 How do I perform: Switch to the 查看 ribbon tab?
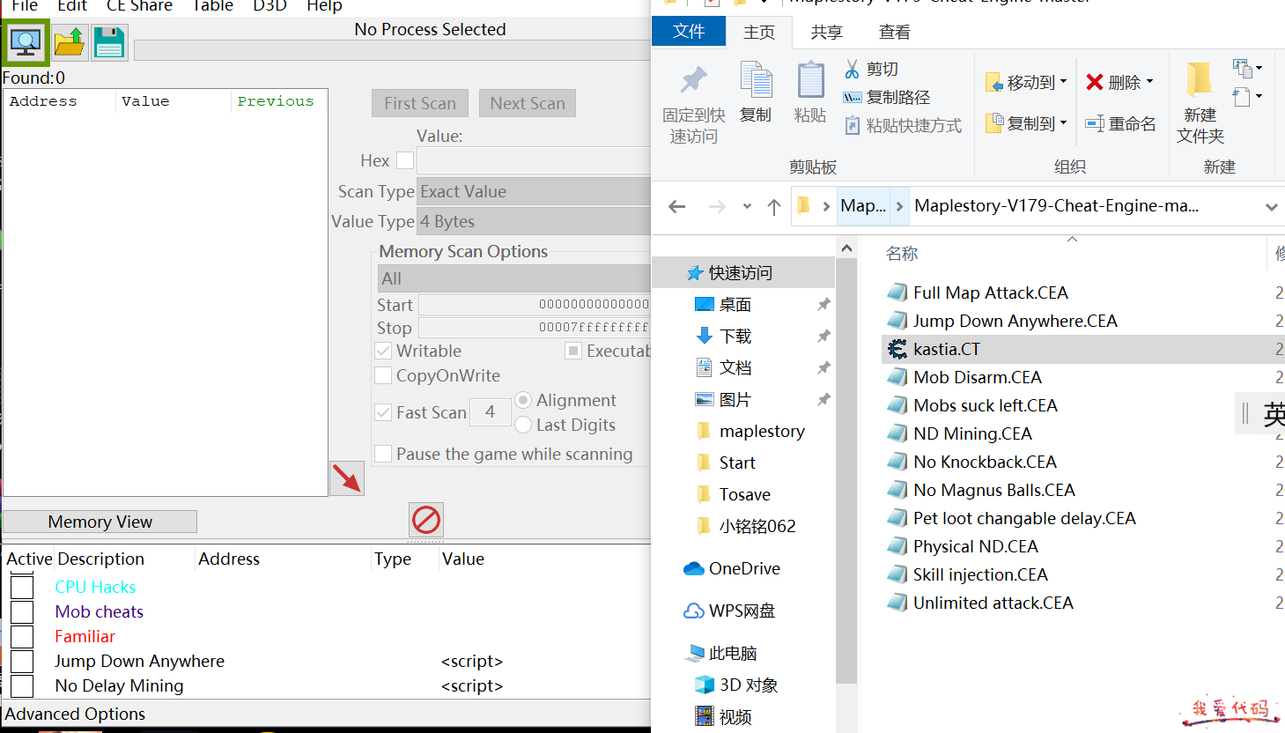[895, 33]
